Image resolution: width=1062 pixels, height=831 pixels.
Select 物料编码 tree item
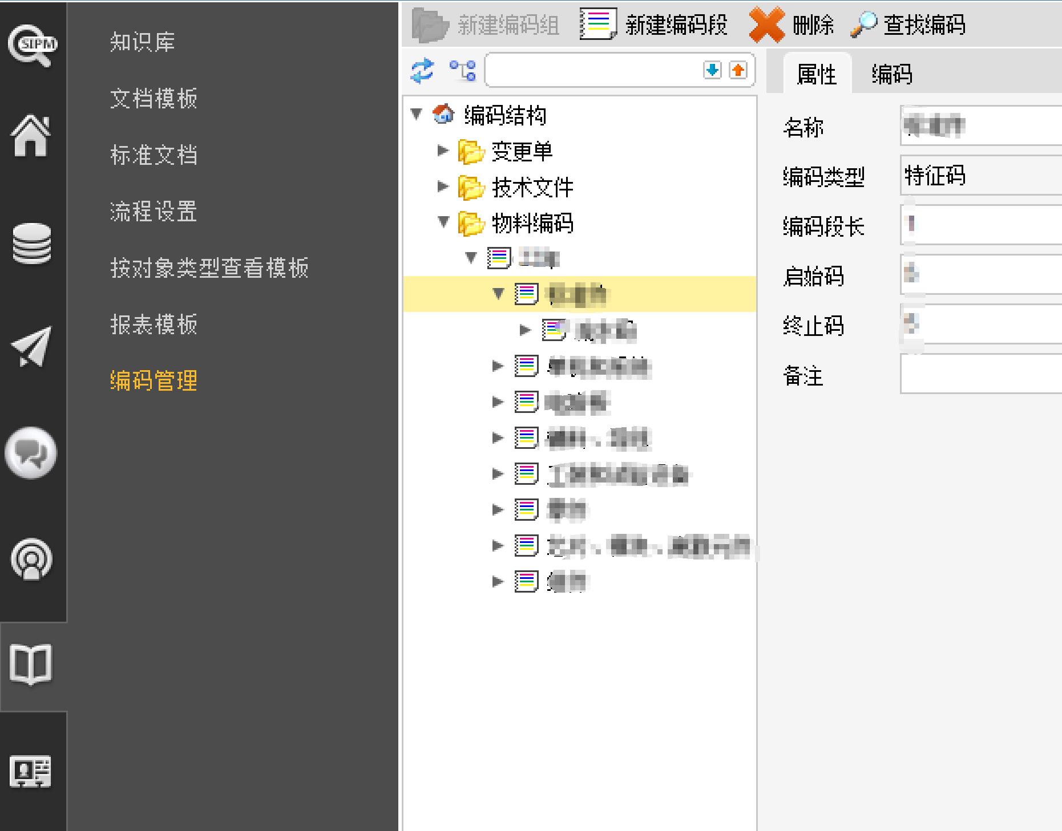click(532, 224)
